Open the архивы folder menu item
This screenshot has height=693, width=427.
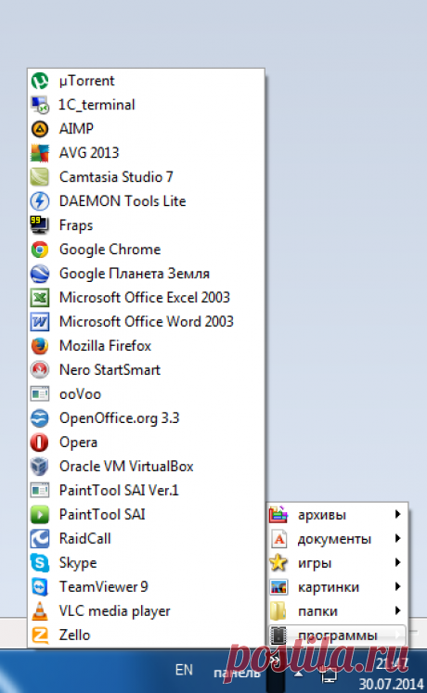[x=337, y=515]
